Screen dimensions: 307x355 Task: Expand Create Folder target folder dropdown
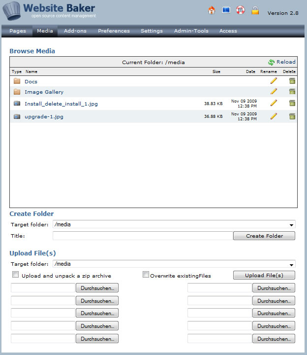coord(291,225)
